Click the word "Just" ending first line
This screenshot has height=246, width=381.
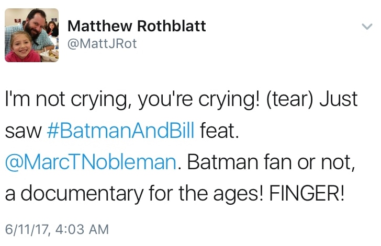pos(338,99)
